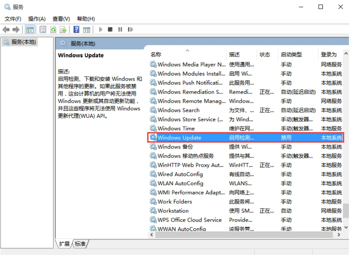Viewport: 353px width, 256px height.
Task: Click 自动(延迟启动) in the Windows Search row
Action: 298,110
